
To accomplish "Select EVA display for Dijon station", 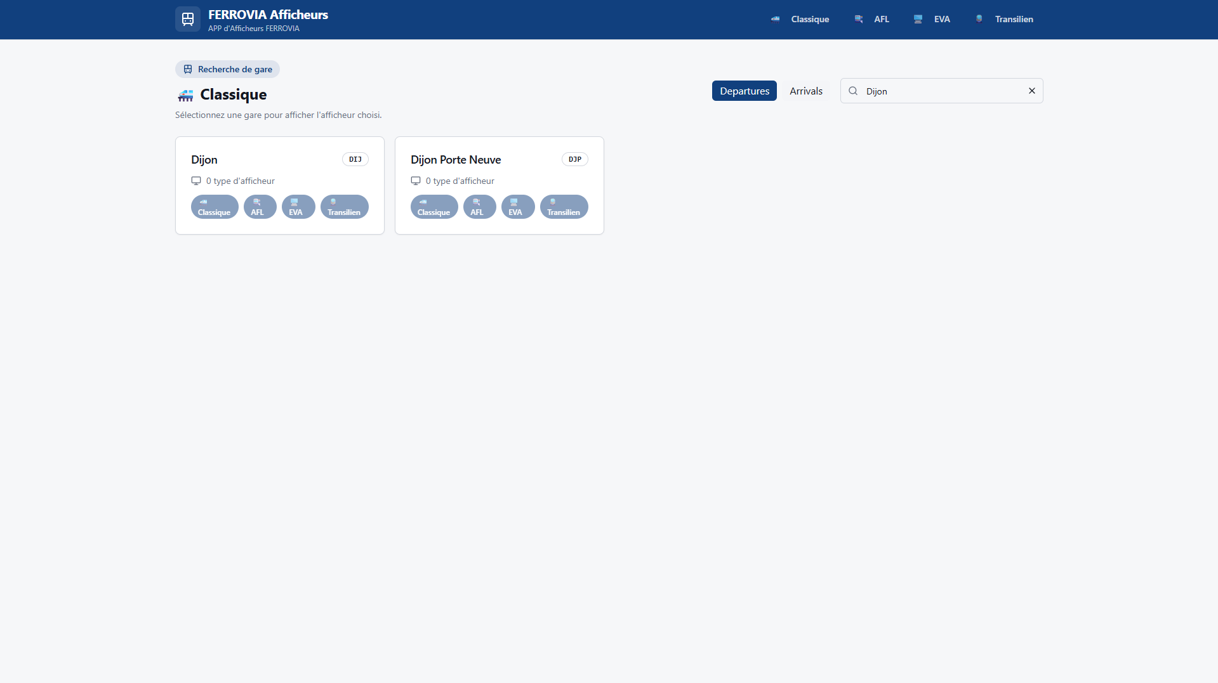I will point(298,207).
